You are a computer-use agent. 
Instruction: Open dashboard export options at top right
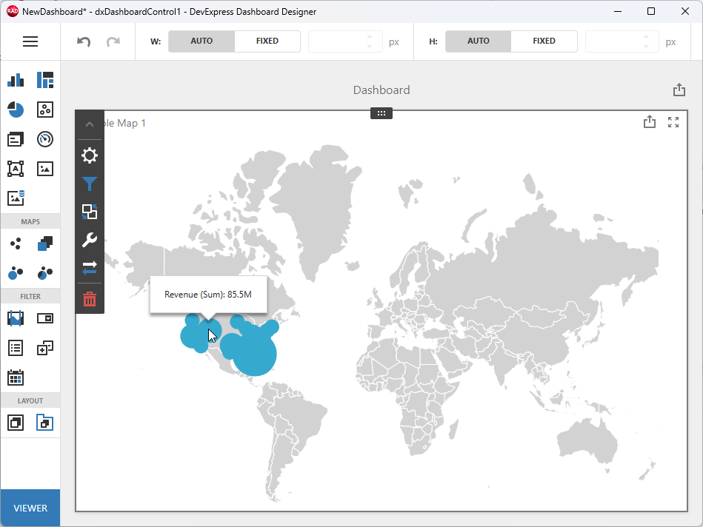tap(679, 89)
